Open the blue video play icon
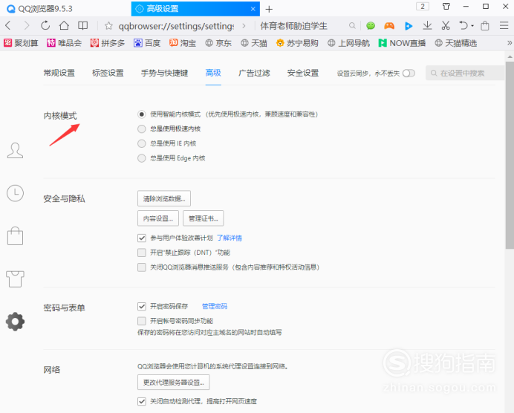 [408, 25]
